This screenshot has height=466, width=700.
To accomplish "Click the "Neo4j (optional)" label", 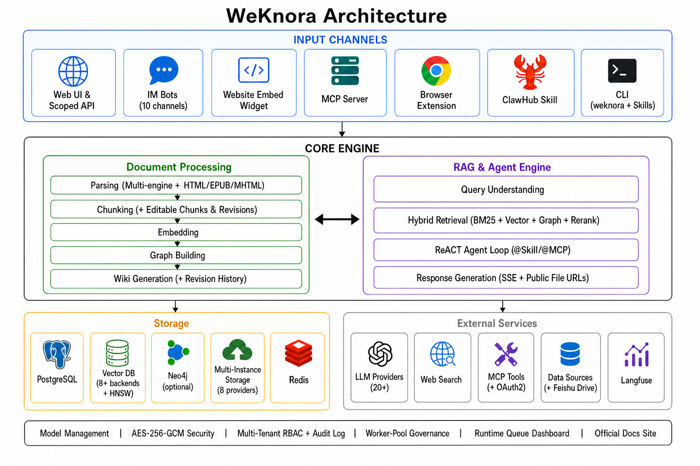I will coord(178,381).
